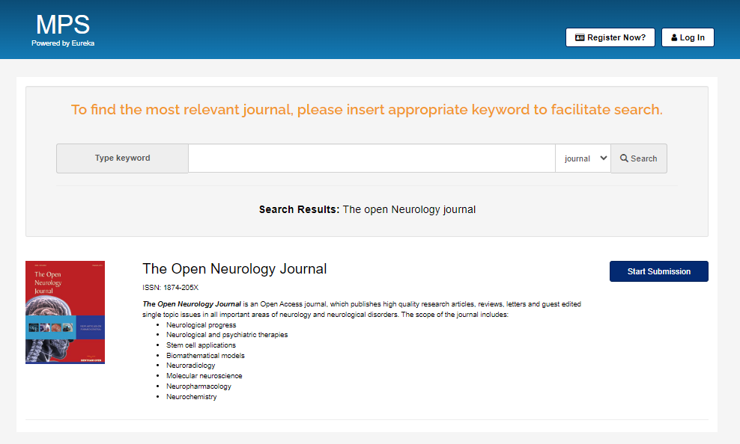This screenshot has width=740, height=444.
Task: Focus the keyword search text field
Action: pyautogui.click(x=371, y=158)
